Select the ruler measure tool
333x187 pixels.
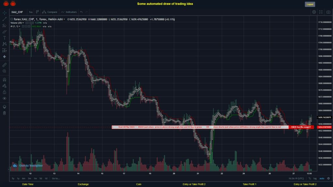(x=5, y=65)
